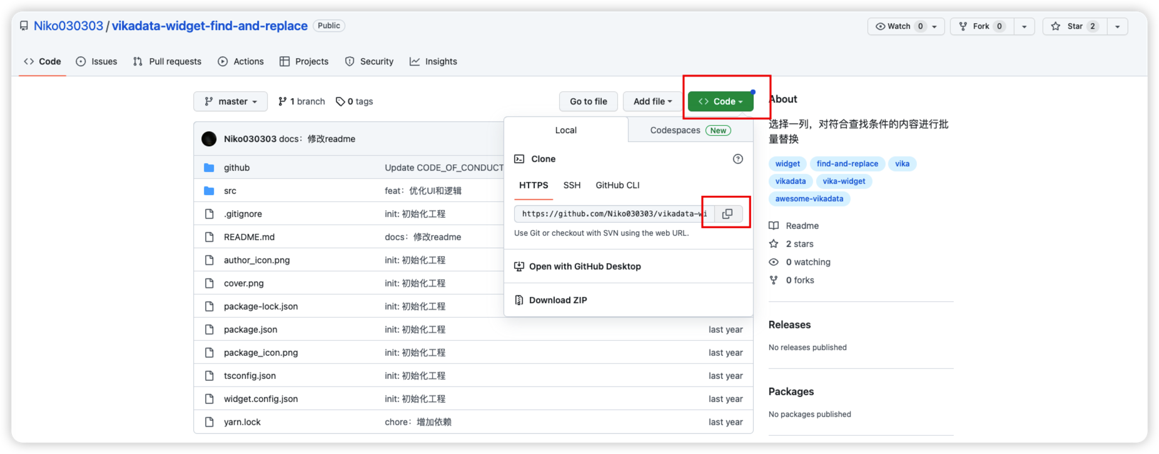The image size is (1159, 454).
Task: View the 0 tags link
Action: (x=355, y=101)
